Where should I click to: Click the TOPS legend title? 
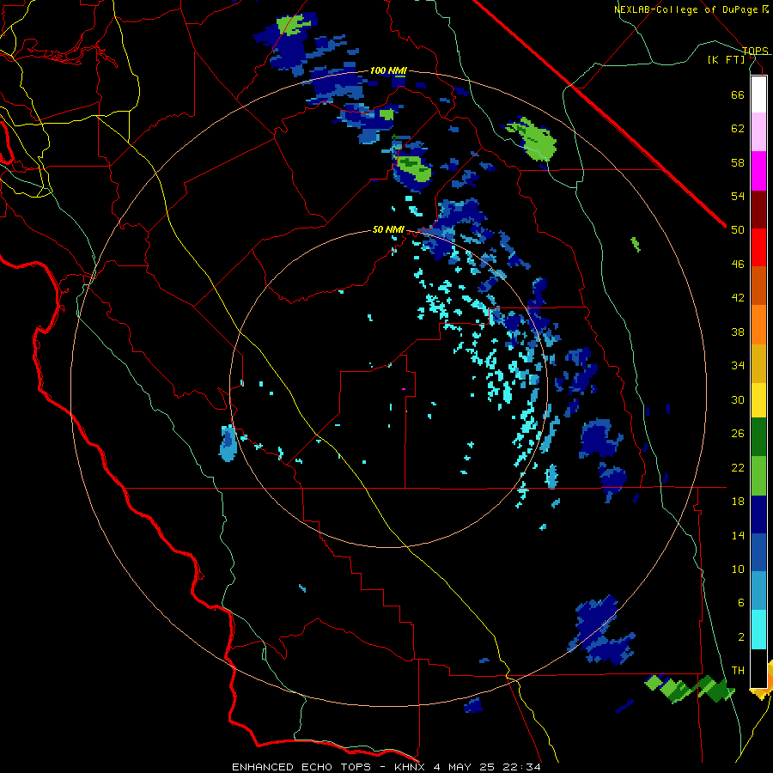pyautogui.click(x=755, y=51)
